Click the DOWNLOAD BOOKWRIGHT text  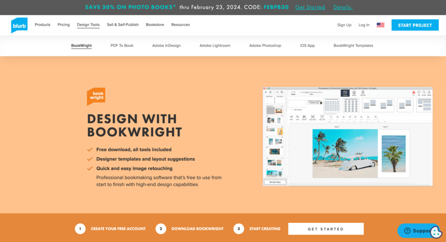coord(197,229)
